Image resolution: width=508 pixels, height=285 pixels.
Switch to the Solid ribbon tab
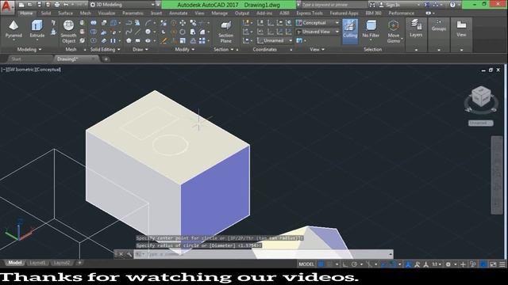tap(46, 13)
